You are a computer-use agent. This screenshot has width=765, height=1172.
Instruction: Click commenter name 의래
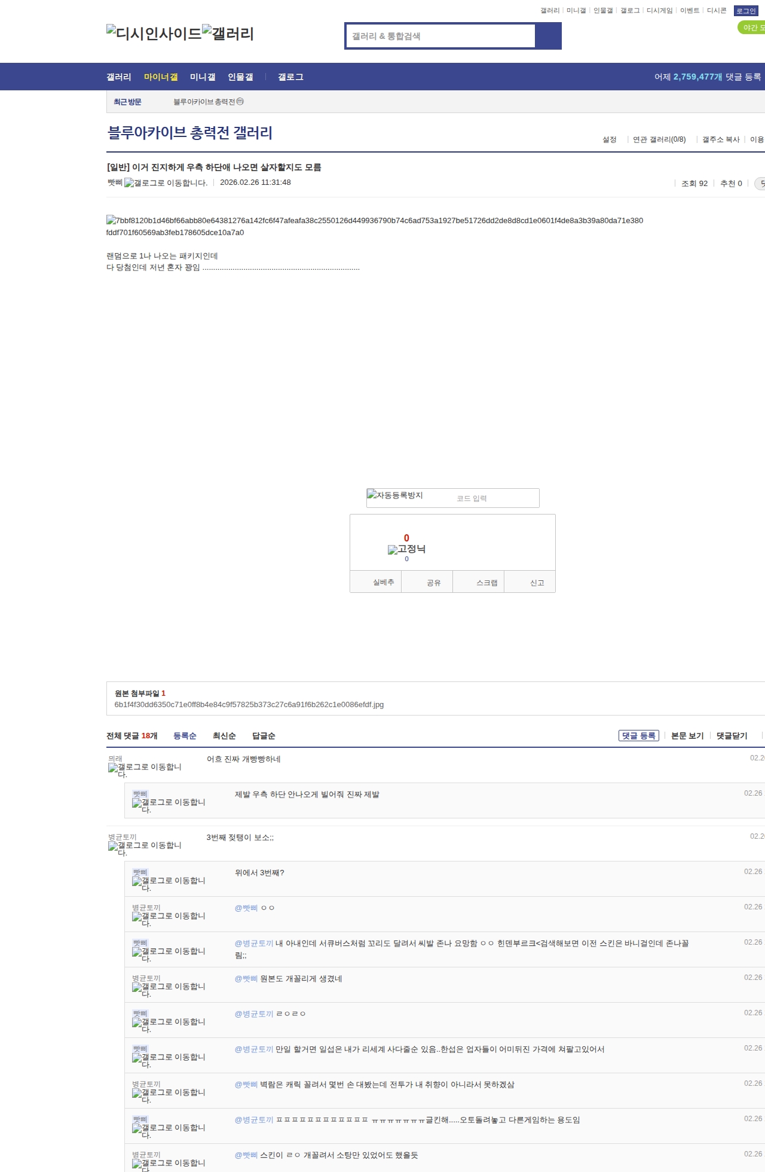point(115,759)
